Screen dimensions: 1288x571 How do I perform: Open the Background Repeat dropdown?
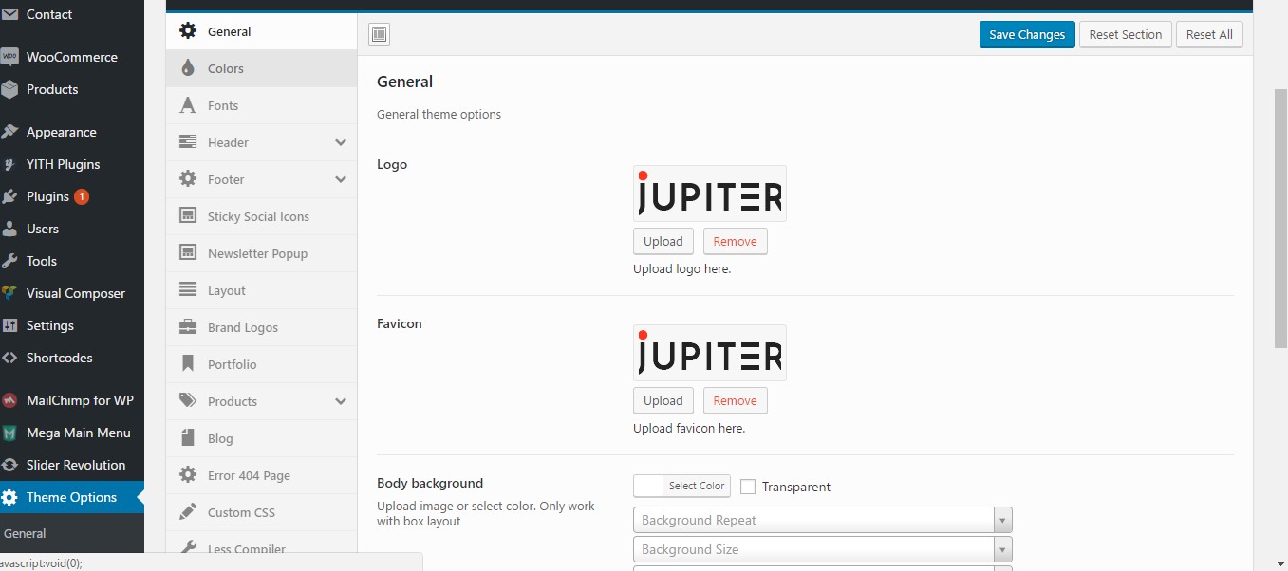point(1001,520)
